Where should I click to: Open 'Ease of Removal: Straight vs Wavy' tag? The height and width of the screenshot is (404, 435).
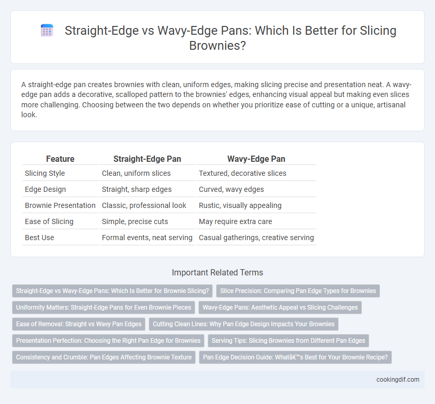[79, 324]
